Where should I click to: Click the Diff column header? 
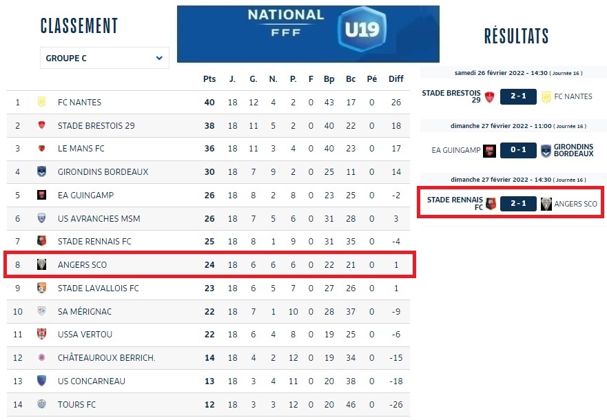(x=395, y=79)
